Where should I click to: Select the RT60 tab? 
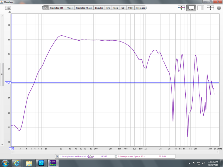(x=130, y=8)
